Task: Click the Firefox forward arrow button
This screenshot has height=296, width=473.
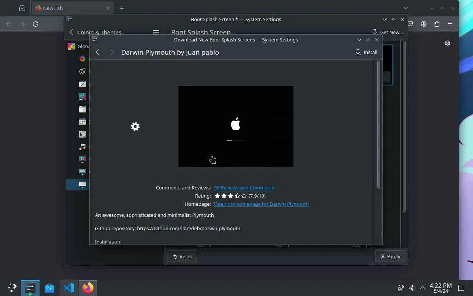Action: [22, 24]
